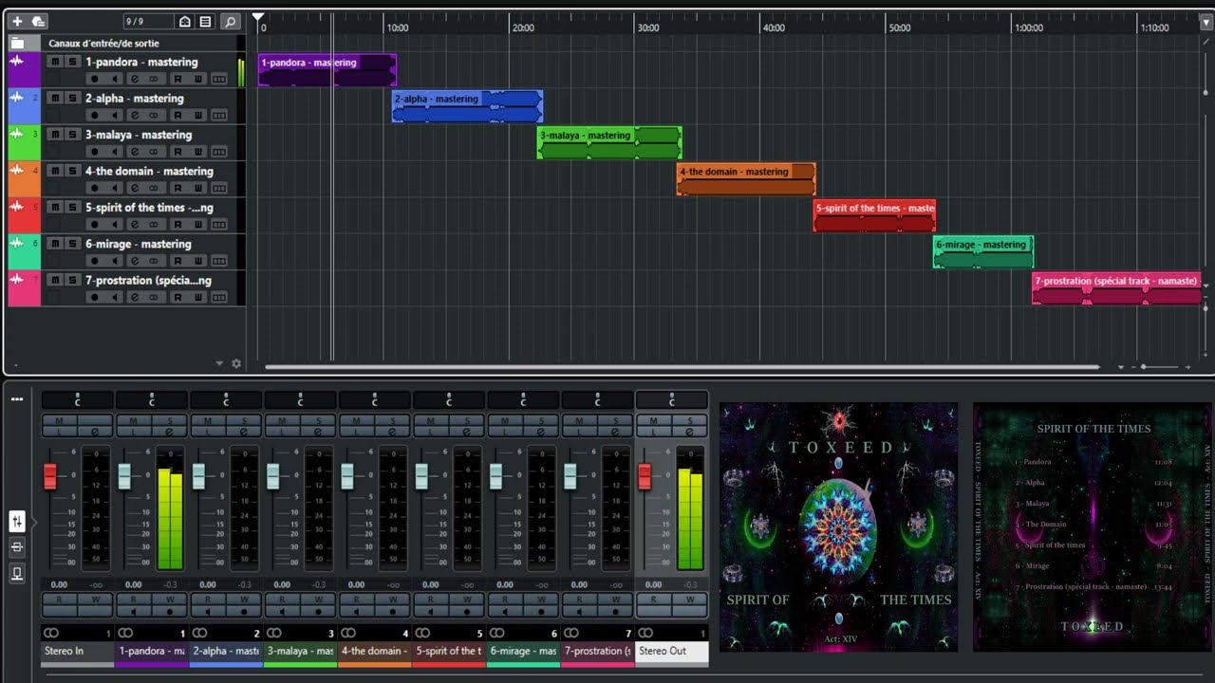The height and width of the screenshot is (683, 1215).
Task: Toggle Write on Stereo Out mixer channel
Action: 690,600
